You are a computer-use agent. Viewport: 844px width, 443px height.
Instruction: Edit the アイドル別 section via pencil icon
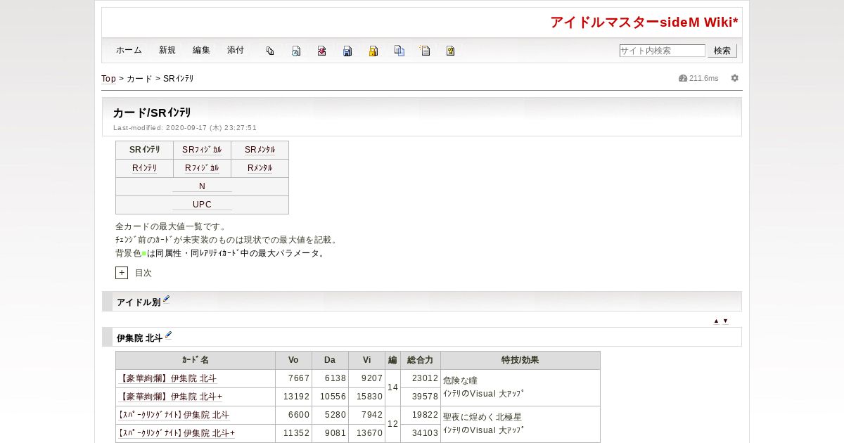pyautogui.click(x=167, y=300)
